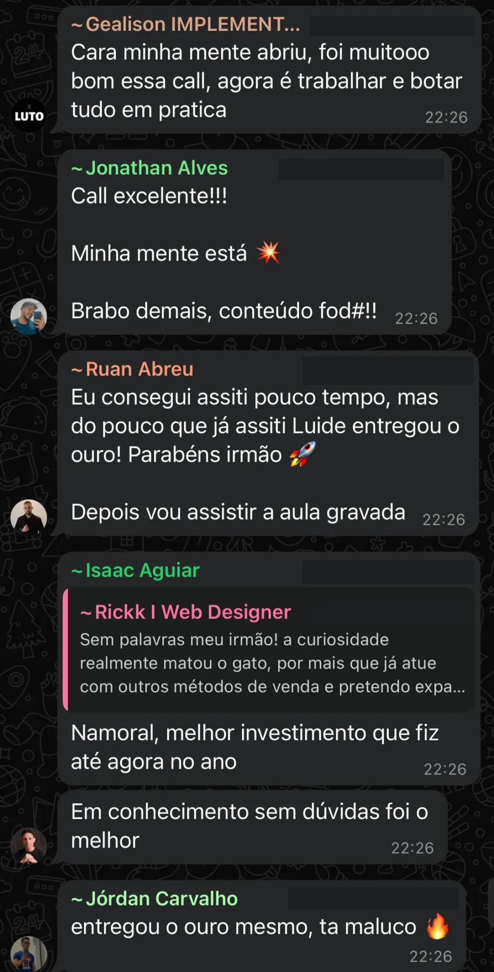Open the LUTO profile avatar
The height and width of the screenshot is (972, 494).
click(29, 115)
